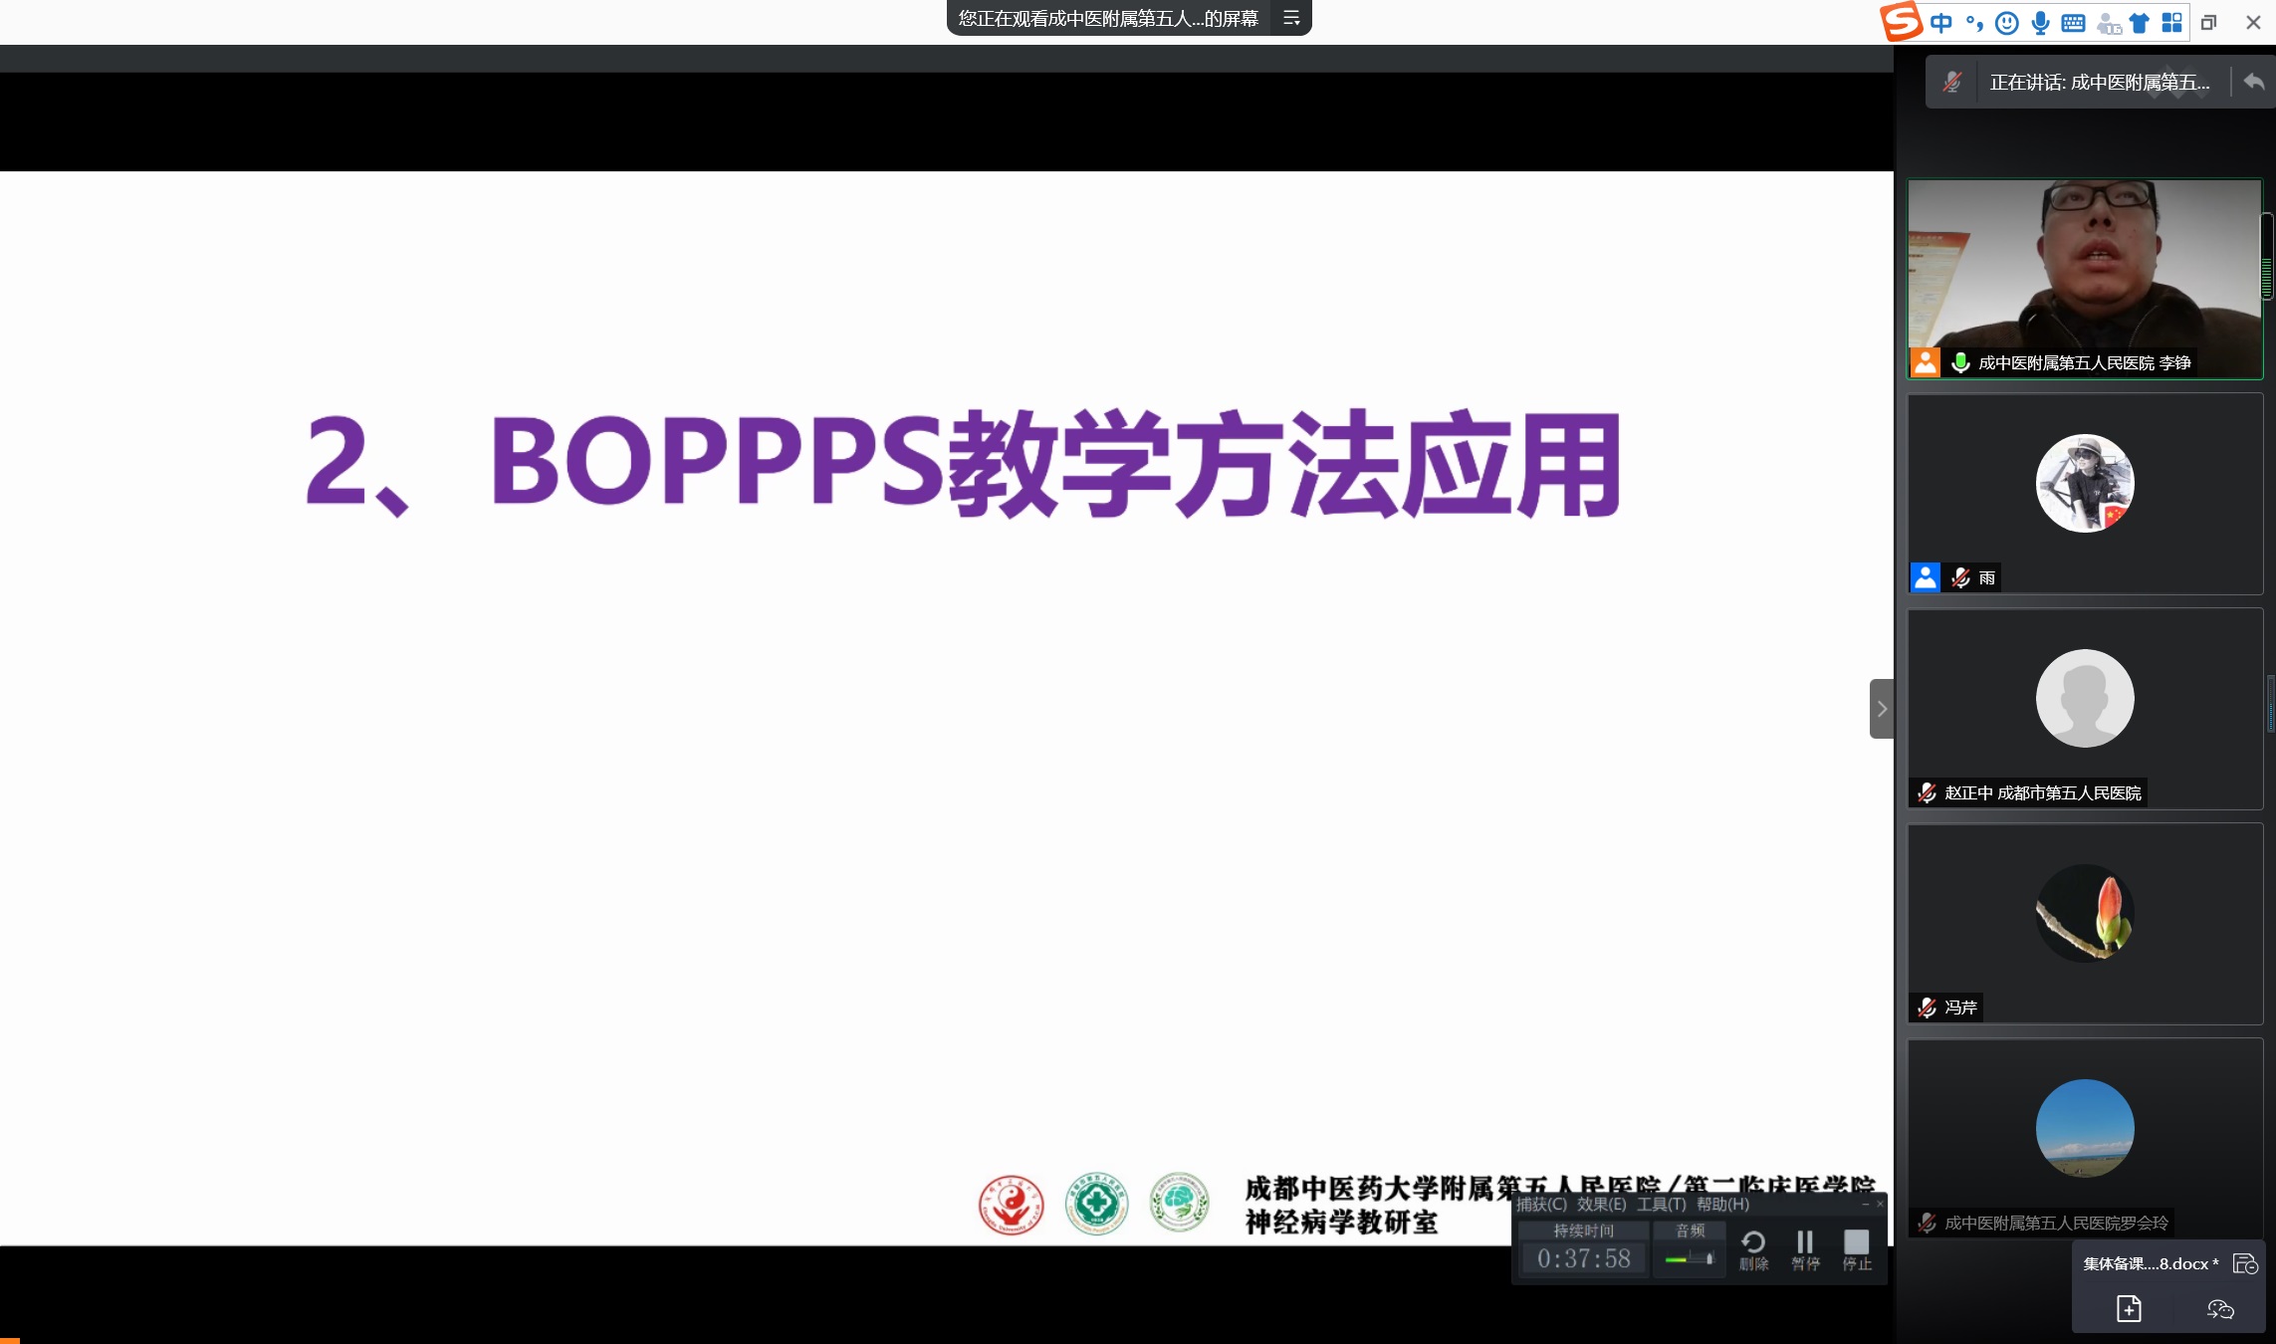Click muted microphone icon for 冯芹
The width and height of the screenshot is (2276, 1344).
(1927, 1008)
